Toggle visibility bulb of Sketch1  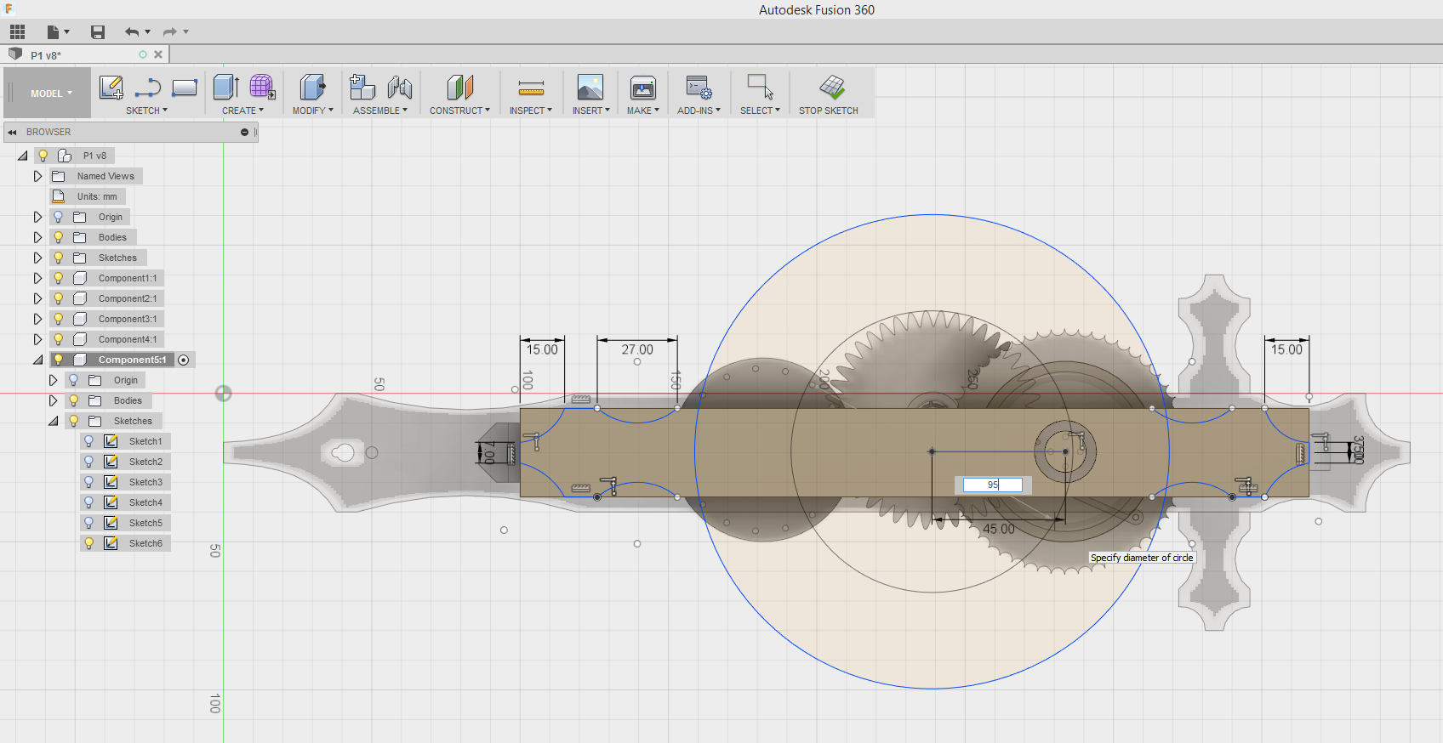[88, 441]
